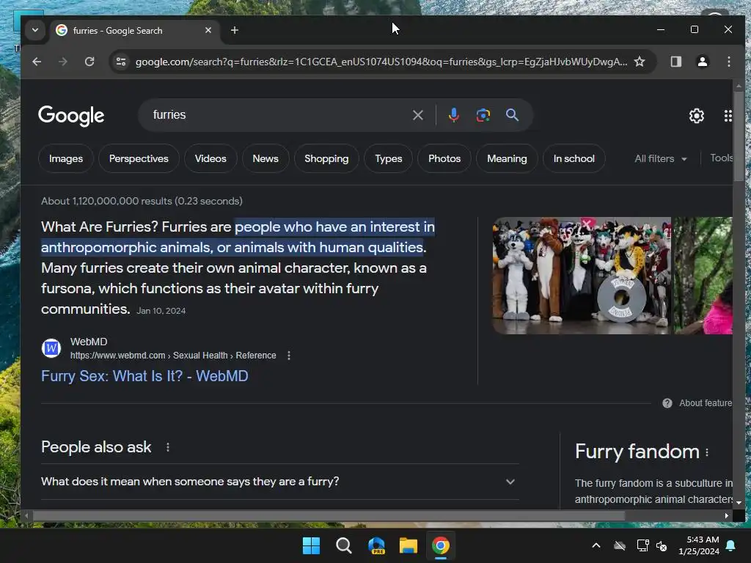Viewport: 751px width, 563px height.
Task: Open People also ask options dots
Action: 168,447
